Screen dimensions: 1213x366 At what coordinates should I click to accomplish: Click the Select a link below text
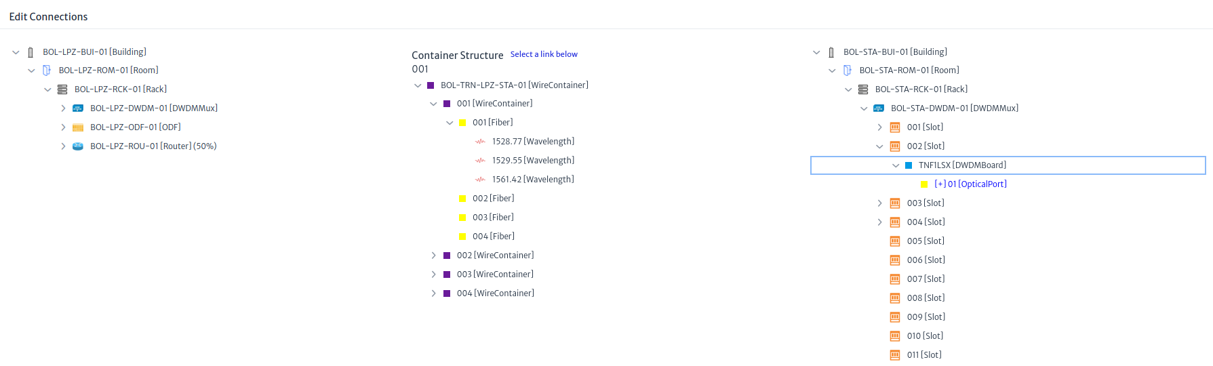[x=544, y=54]
